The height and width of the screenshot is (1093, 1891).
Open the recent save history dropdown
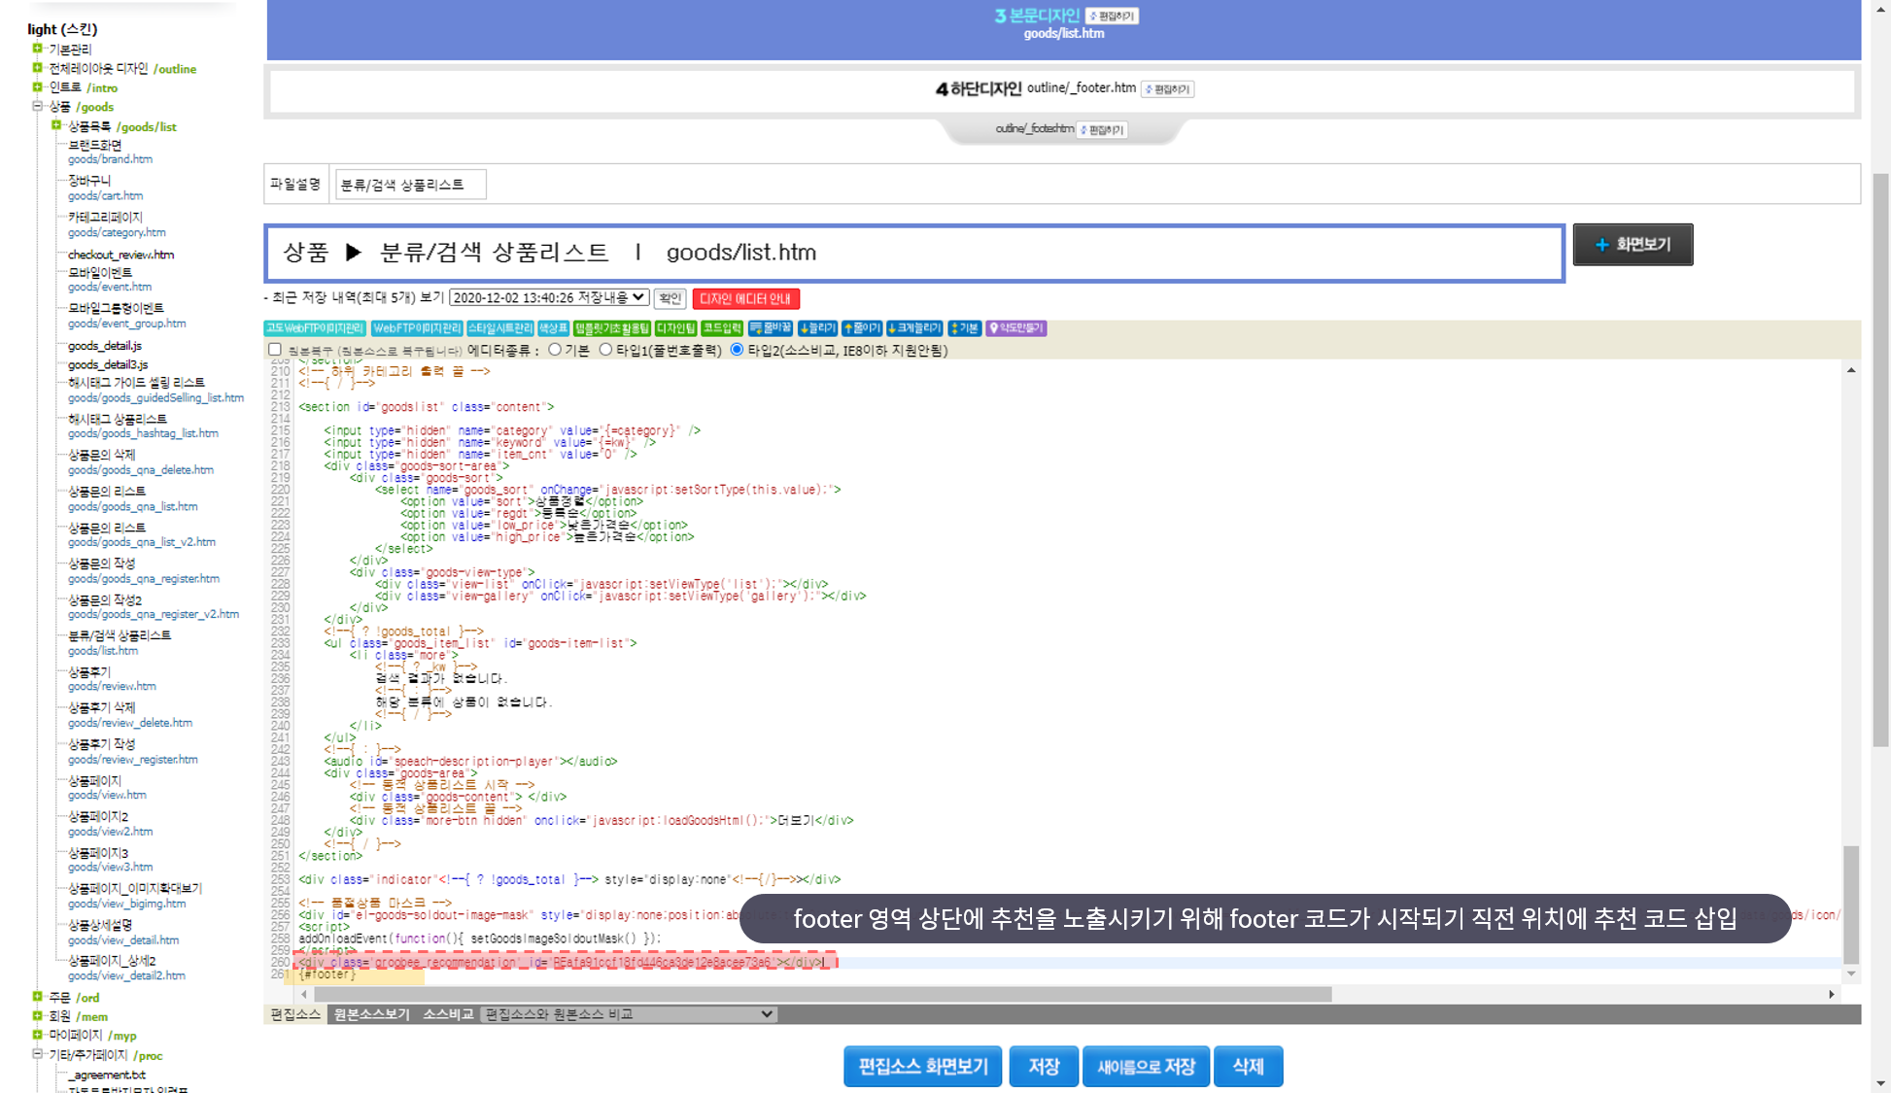pyautogui.click(x=549, y=297)
